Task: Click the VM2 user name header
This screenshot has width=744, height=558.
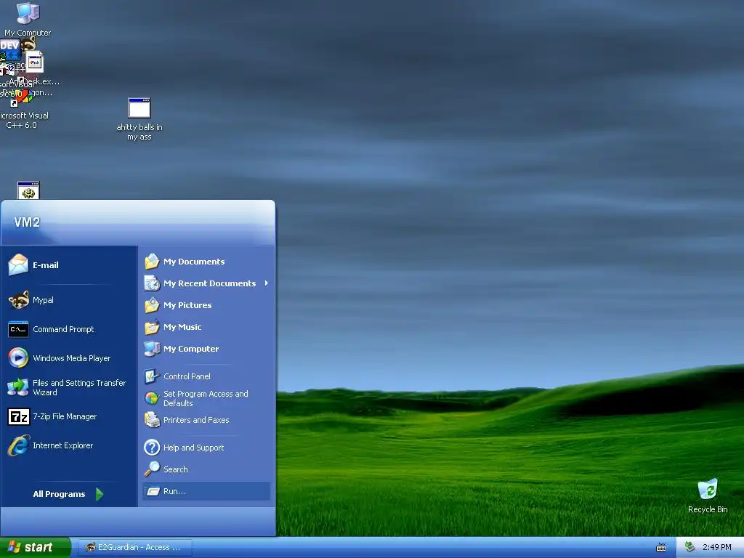Action: [x=27, y=222]
